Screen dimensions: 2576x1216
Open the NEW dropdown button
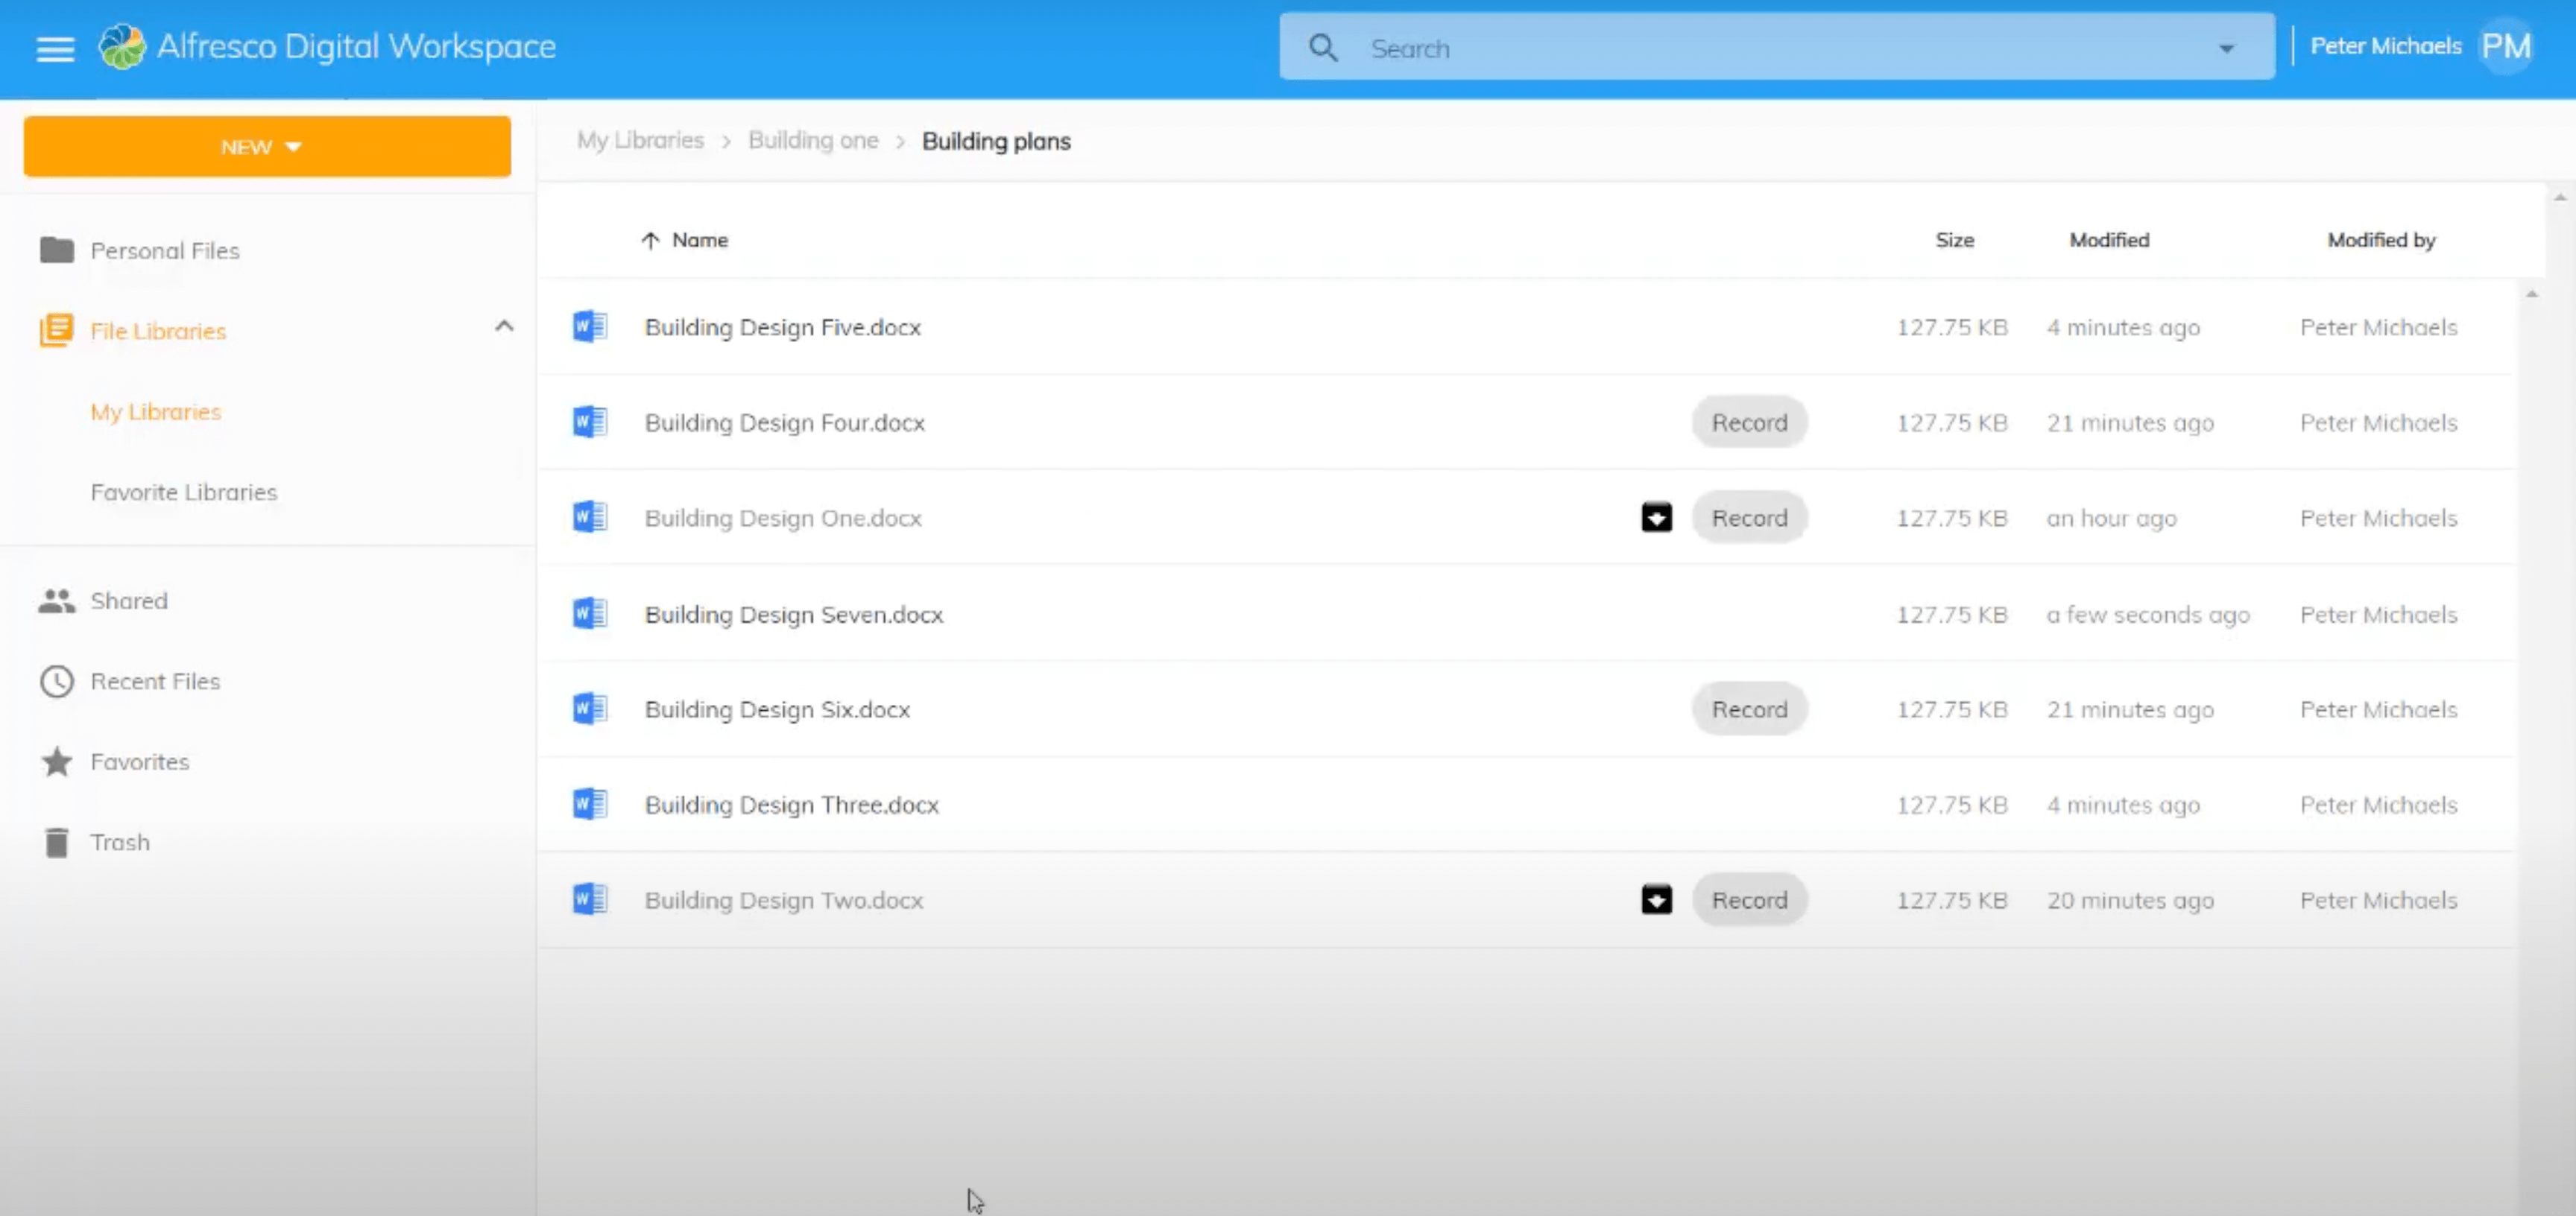pyautogui.click(x=267, y=147)
